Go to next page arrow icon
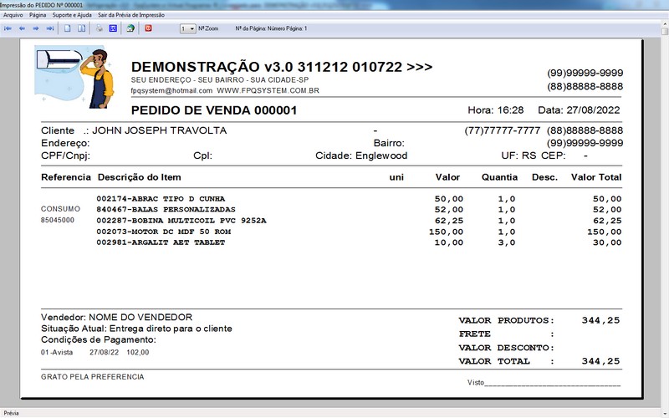The image size is (669, 418). (x=36, y=28)
